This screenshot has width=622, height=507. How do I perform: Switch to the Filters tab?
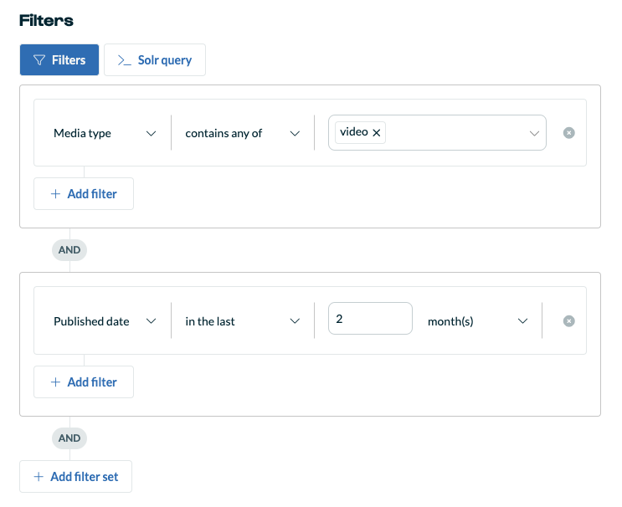59,60
